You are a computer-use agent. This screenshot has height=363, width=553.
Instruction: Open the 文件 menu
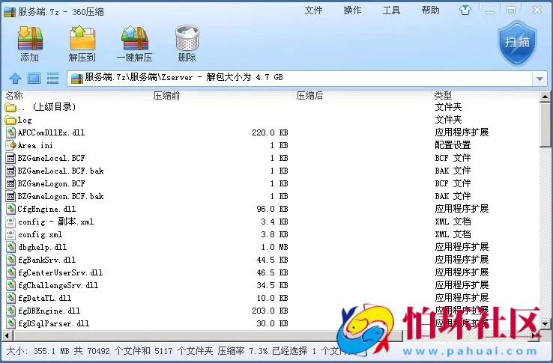313,10
